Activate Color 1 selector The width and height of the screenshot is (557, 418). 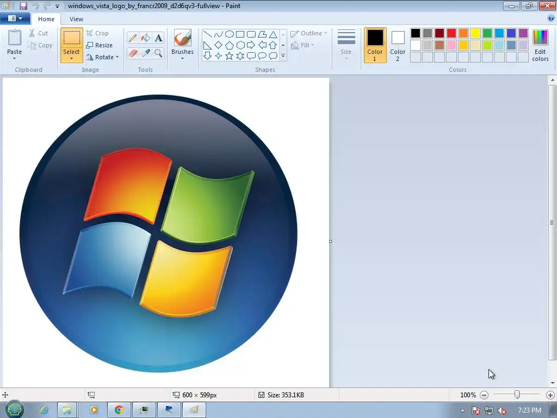(x=375, y=45)
